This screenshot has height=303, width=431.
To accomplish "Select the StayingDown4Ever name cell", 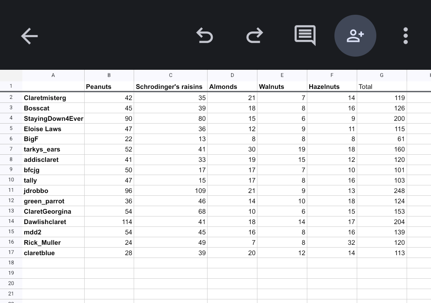I will click(x=53, y=118).
